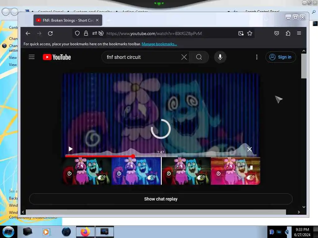Submit search with magnifier button
The width and height of the screenshot is (318, 238).
click(199, 57)
